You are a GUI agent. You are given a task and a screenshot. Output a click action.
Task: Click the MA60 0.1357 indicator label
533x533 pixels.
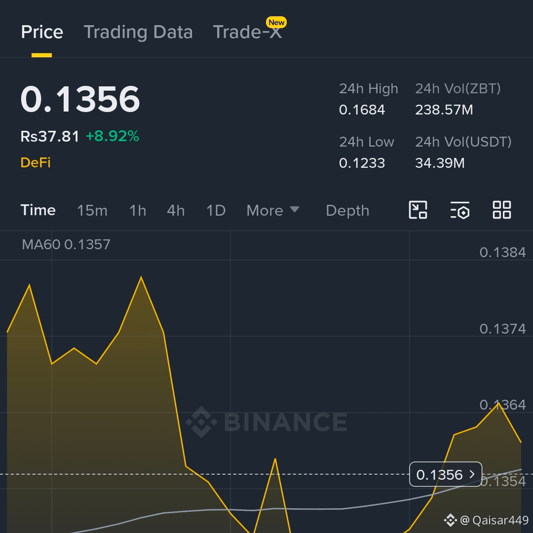pyautogui.click(x=66, y=244)
